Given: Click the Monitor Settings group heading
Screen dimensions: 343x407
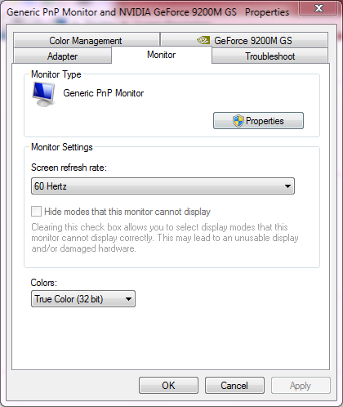Looking at the screenshot, I should 62,147.
